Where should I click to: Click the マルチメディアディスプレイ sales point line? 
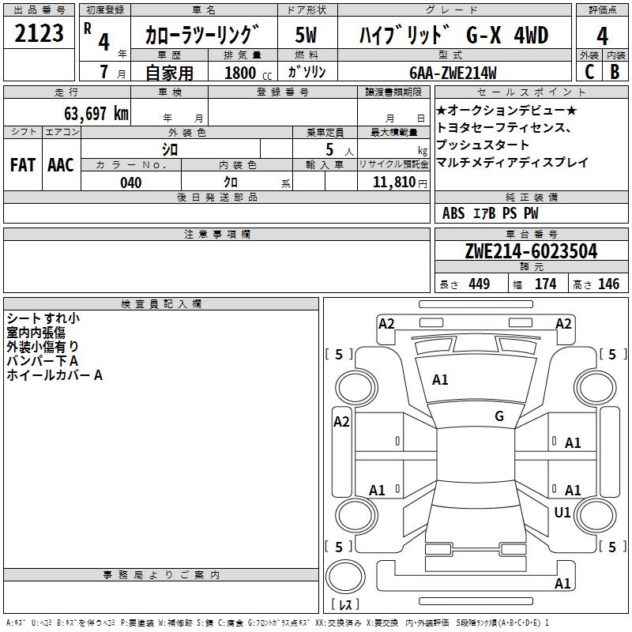[x=512, y=162]
